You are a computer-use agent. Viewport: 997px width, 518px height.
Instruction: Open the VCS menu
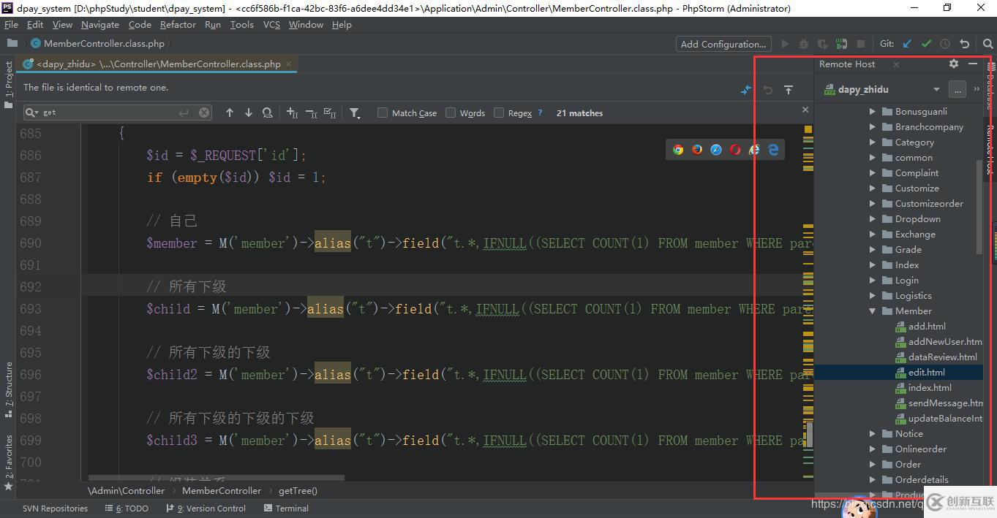pos(271,24)
